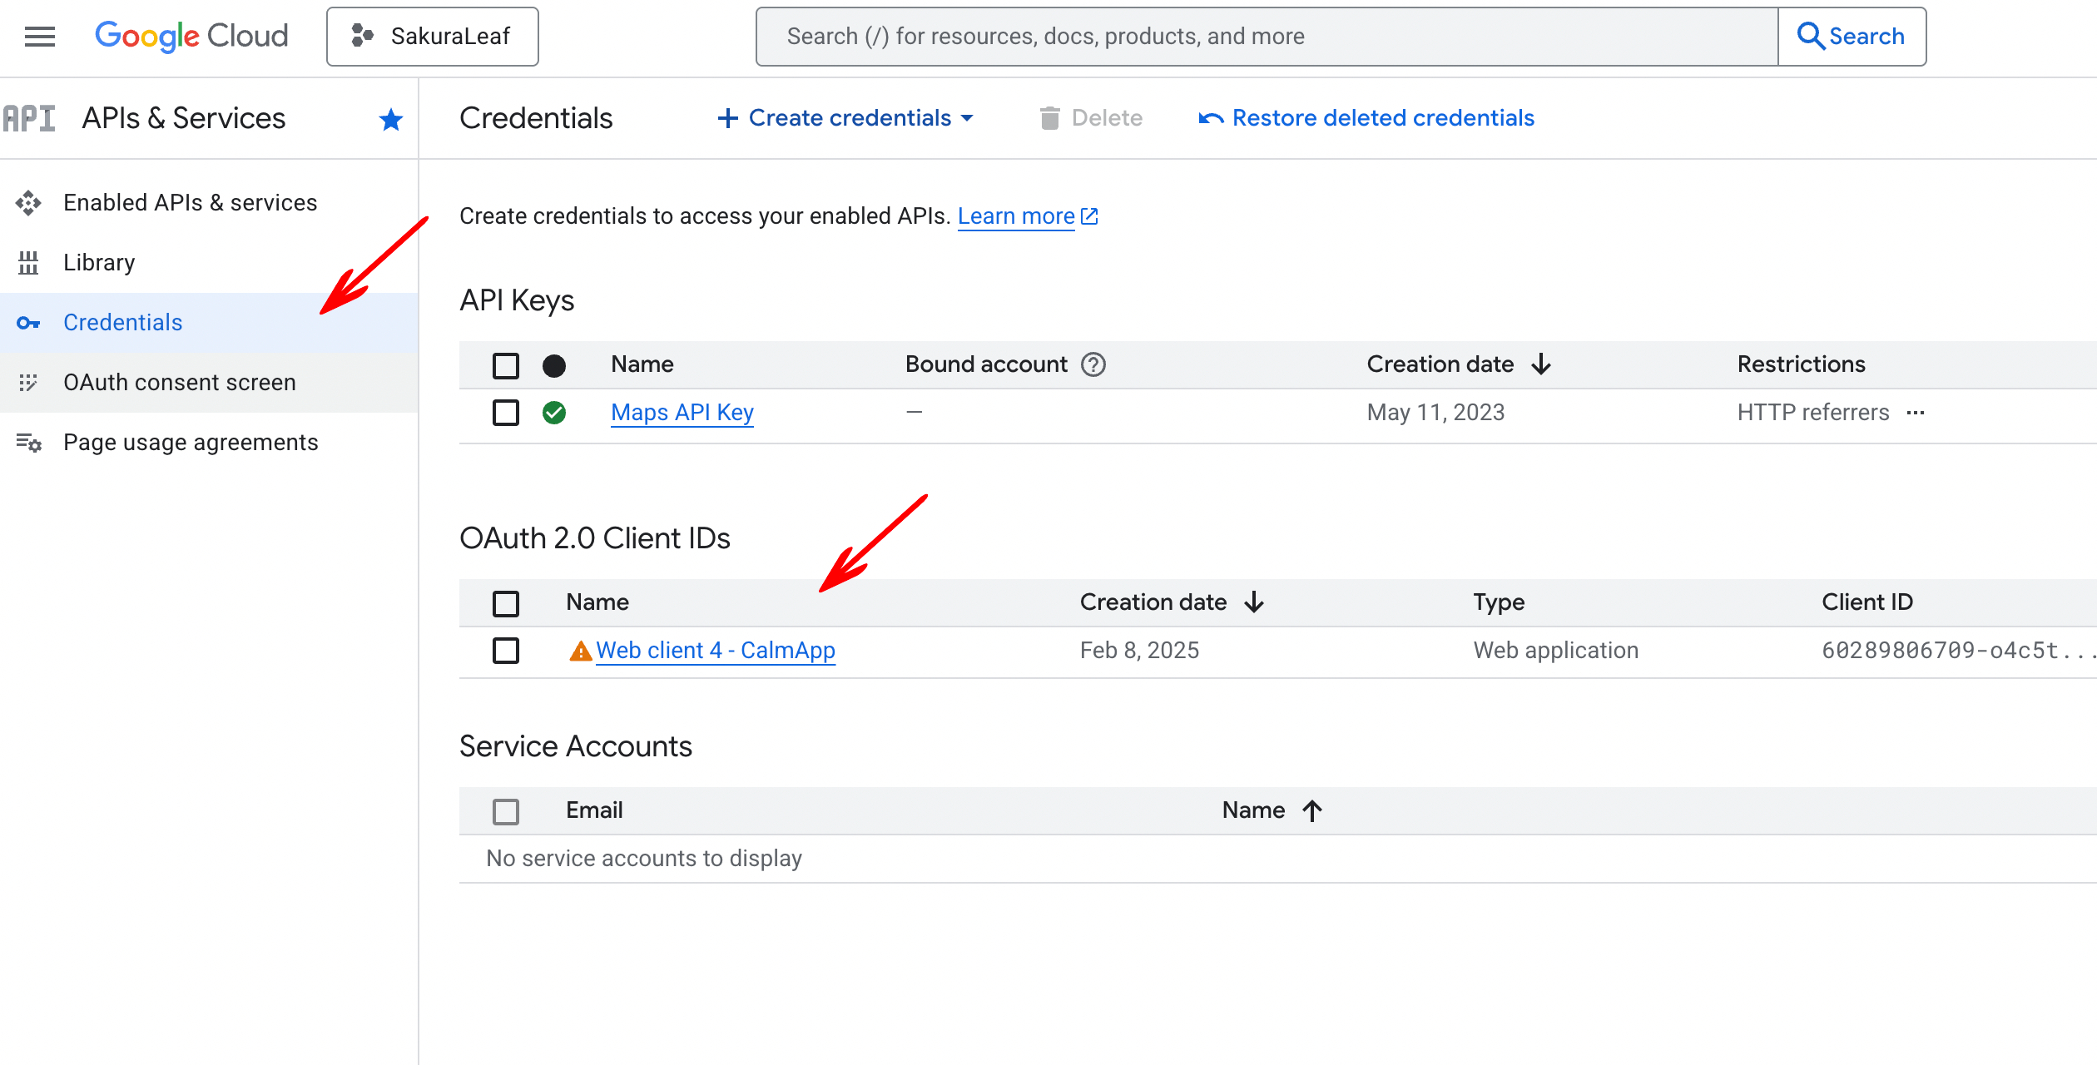Sort service accounts by Name arrow

1312,810
